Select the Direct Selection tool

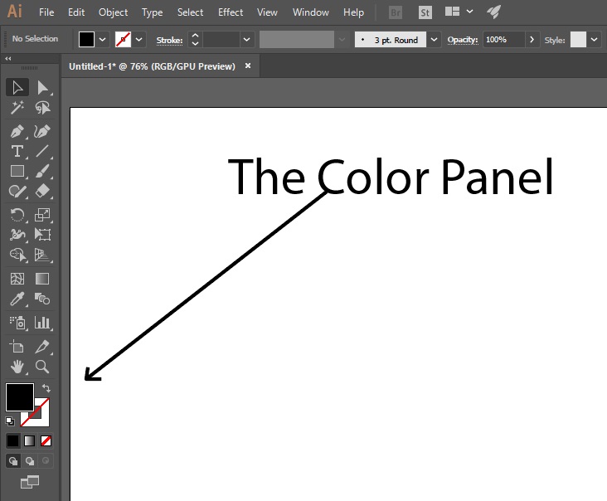42,88
